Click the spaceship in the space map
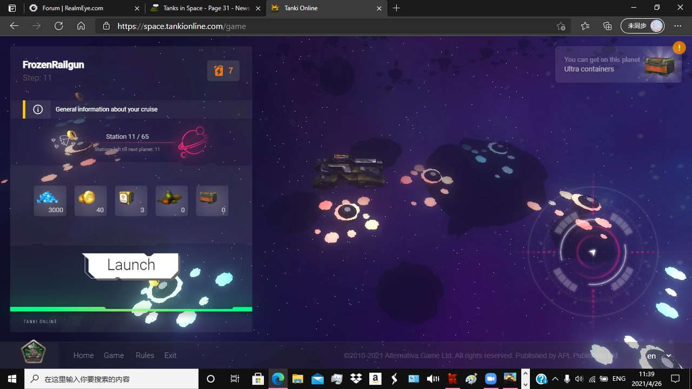The image size is (692, 389). point(349,171)
